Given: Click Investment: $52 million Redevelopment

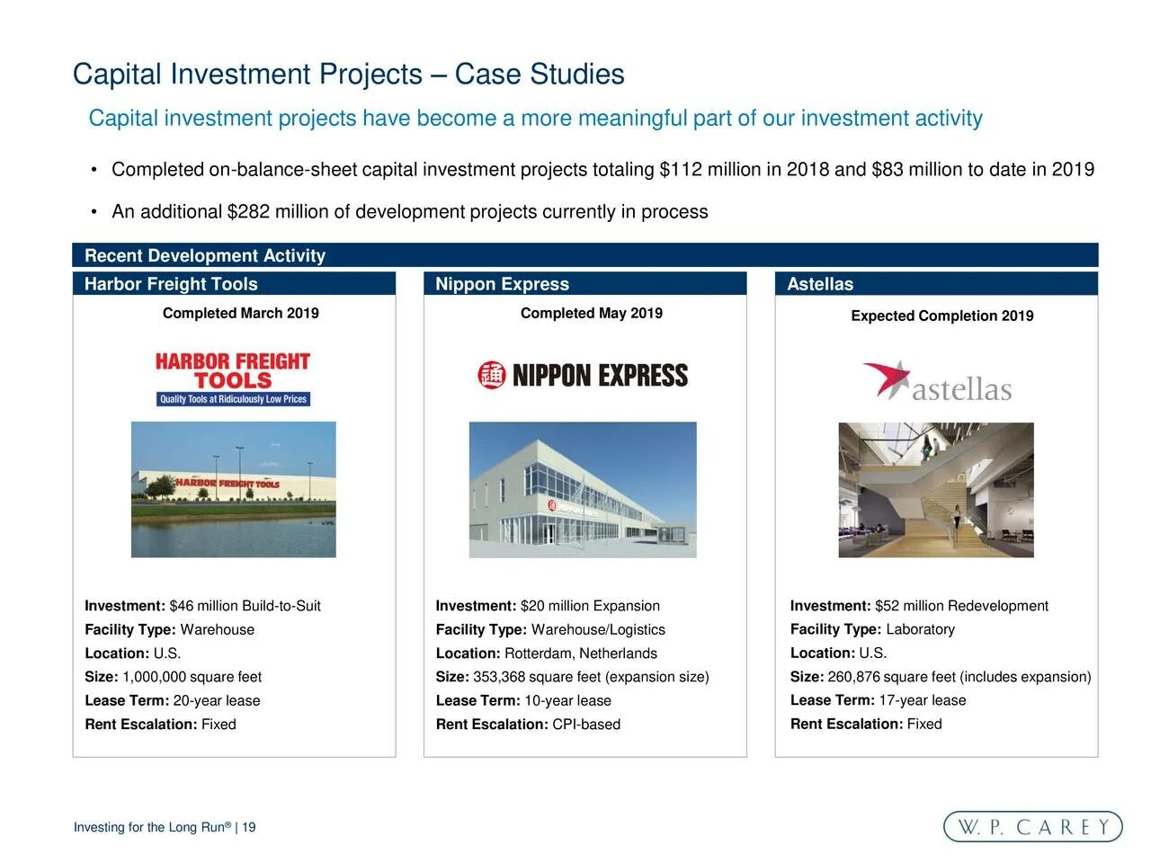Looking at the screenshot, I should [919, 606].
